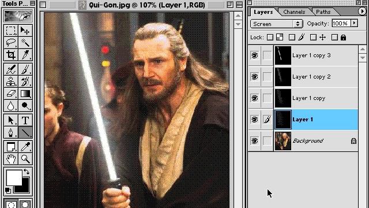Select the Dodge tool
This screenshot has height=208, width=369.
25,106
